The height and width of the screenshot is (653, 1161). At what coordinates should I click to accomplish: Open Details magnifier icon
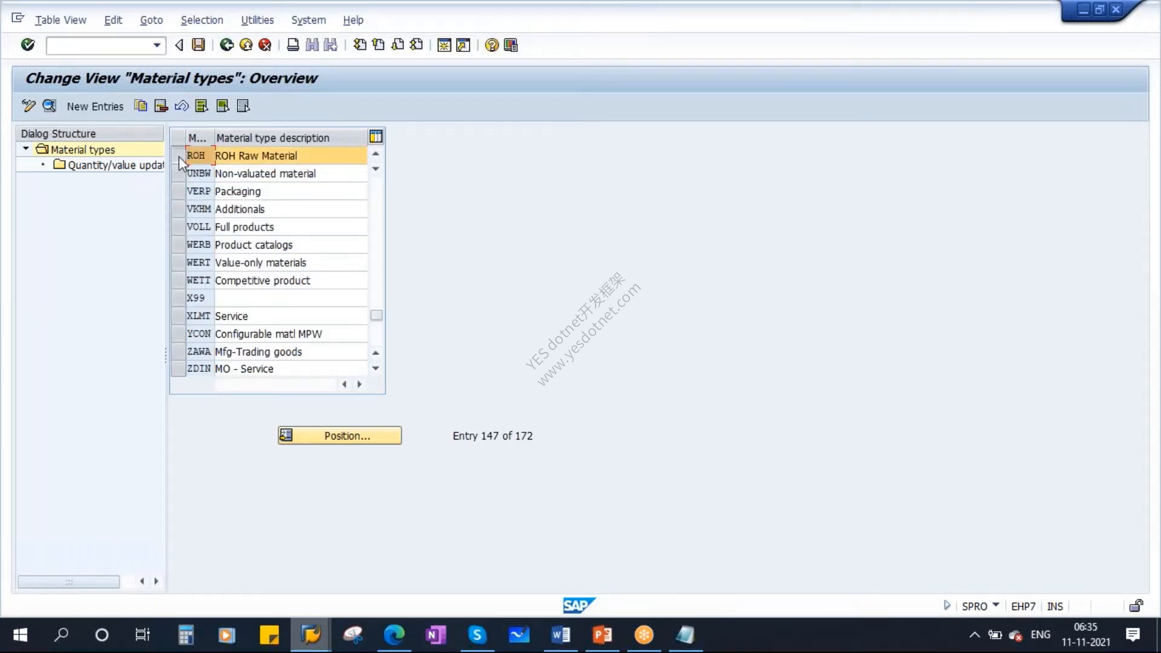[x=49, y=106]
